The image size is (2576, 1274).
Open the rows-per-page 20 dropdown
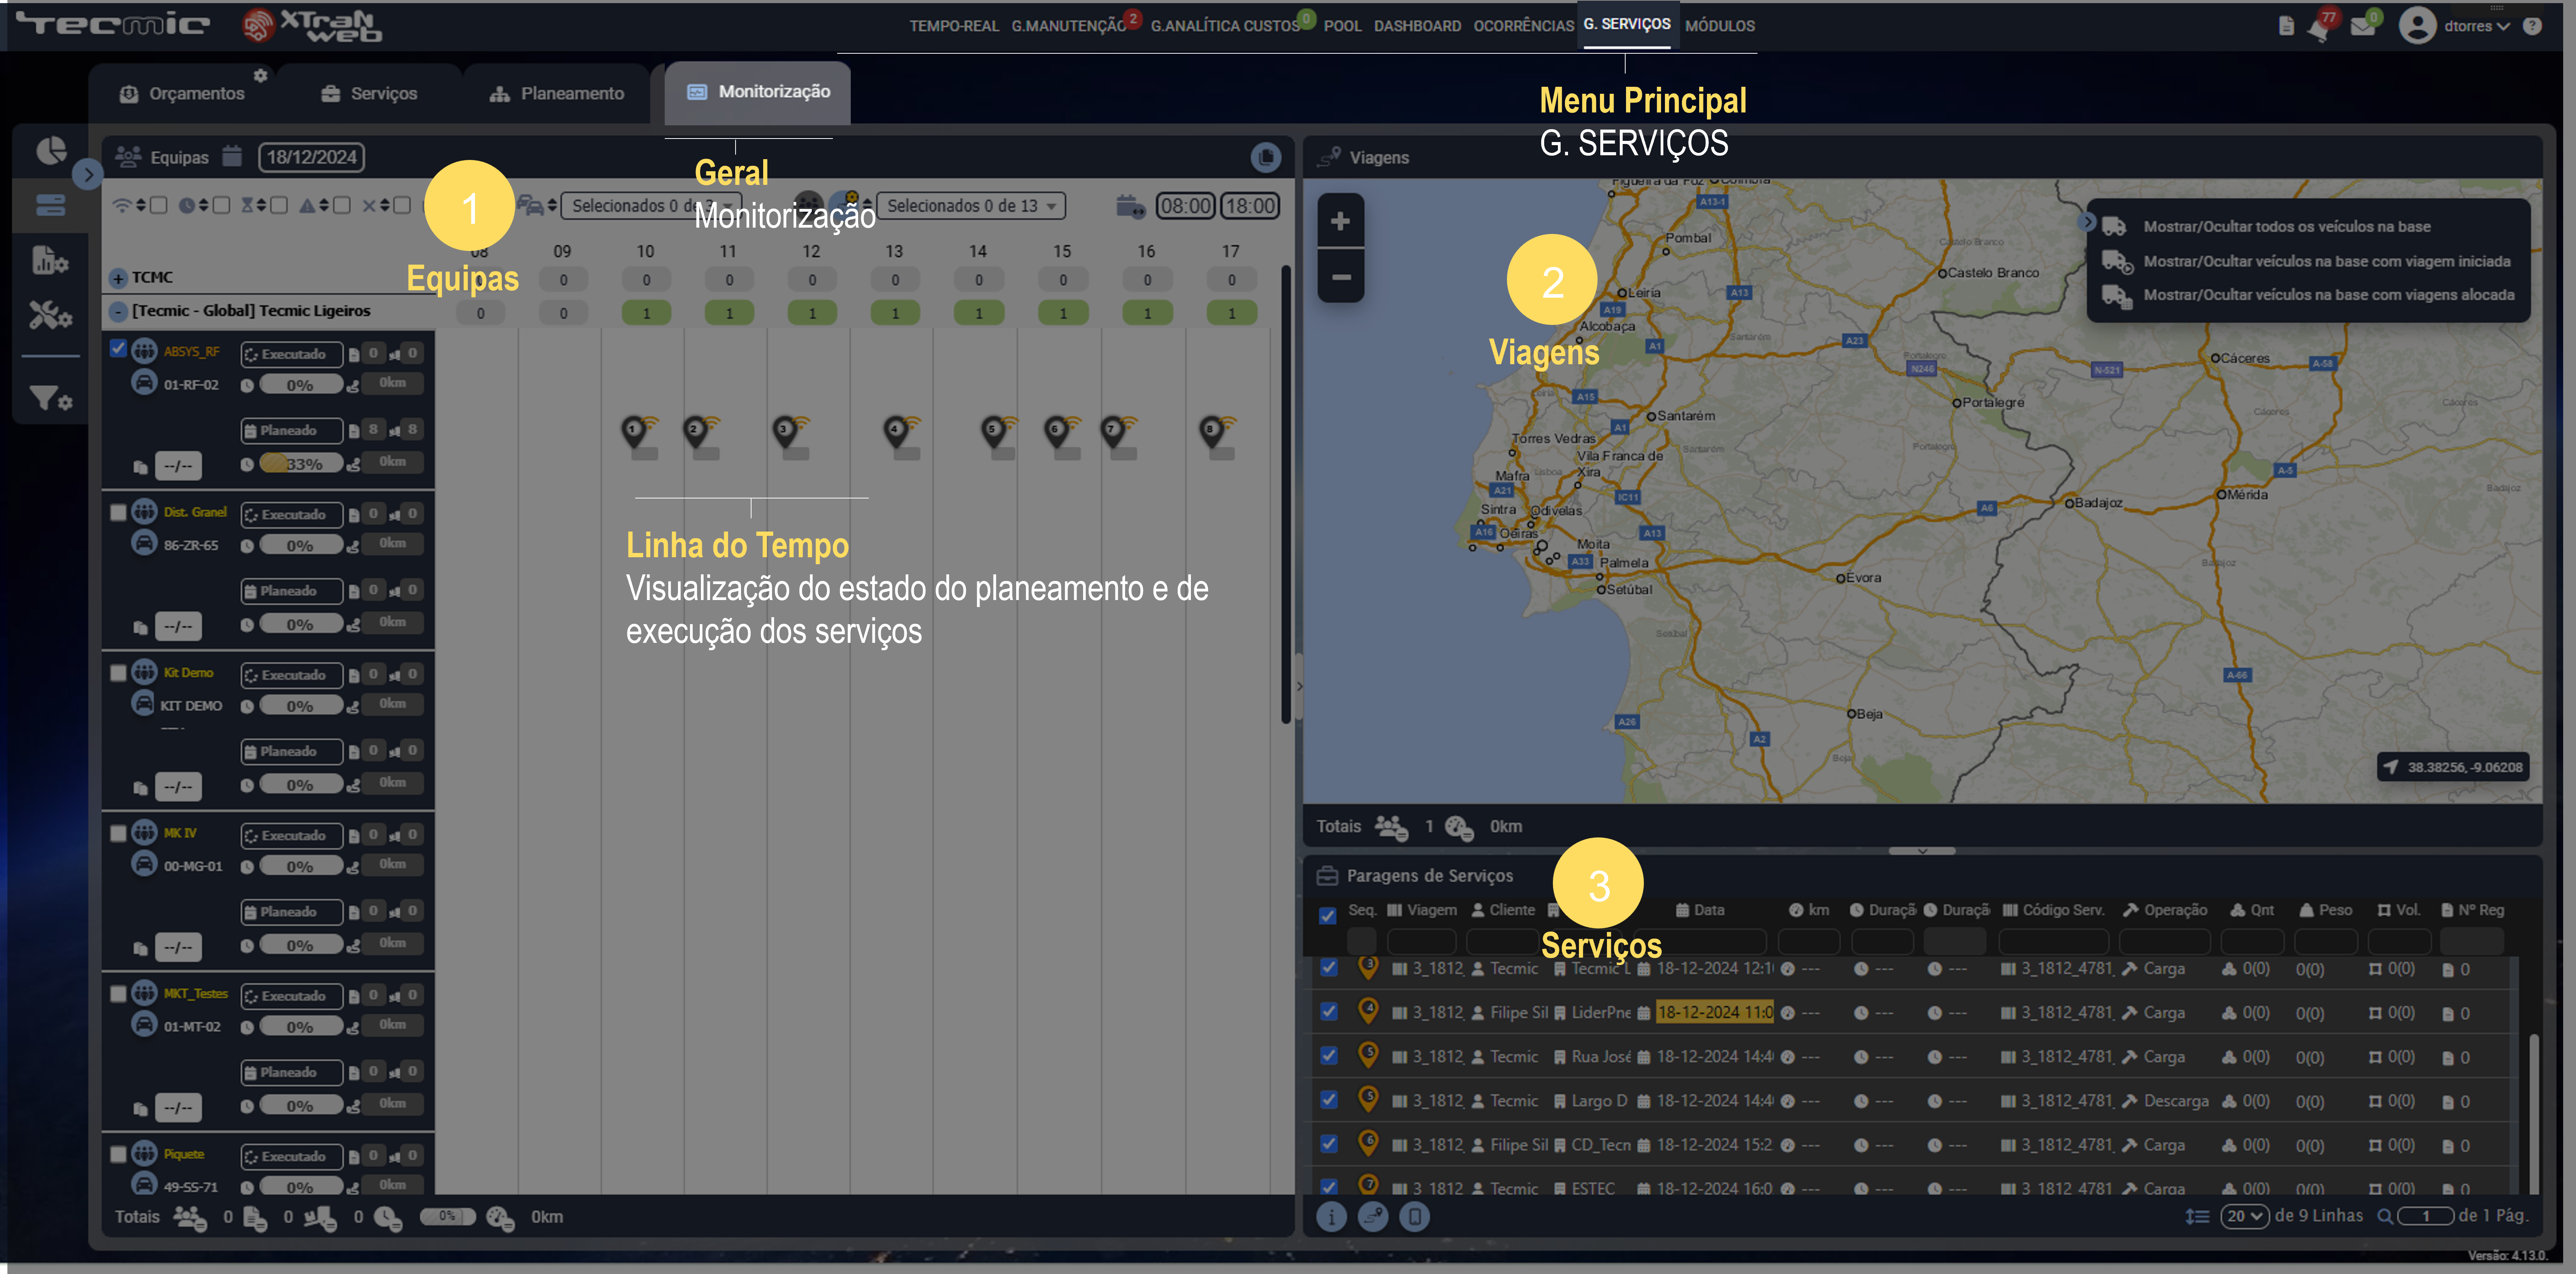tap(2245, 1217)
